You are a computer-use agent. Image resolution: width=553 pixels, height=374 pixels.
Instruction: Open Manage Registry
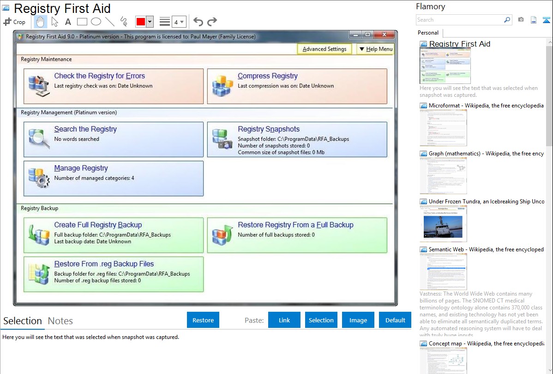click(81, 168)
